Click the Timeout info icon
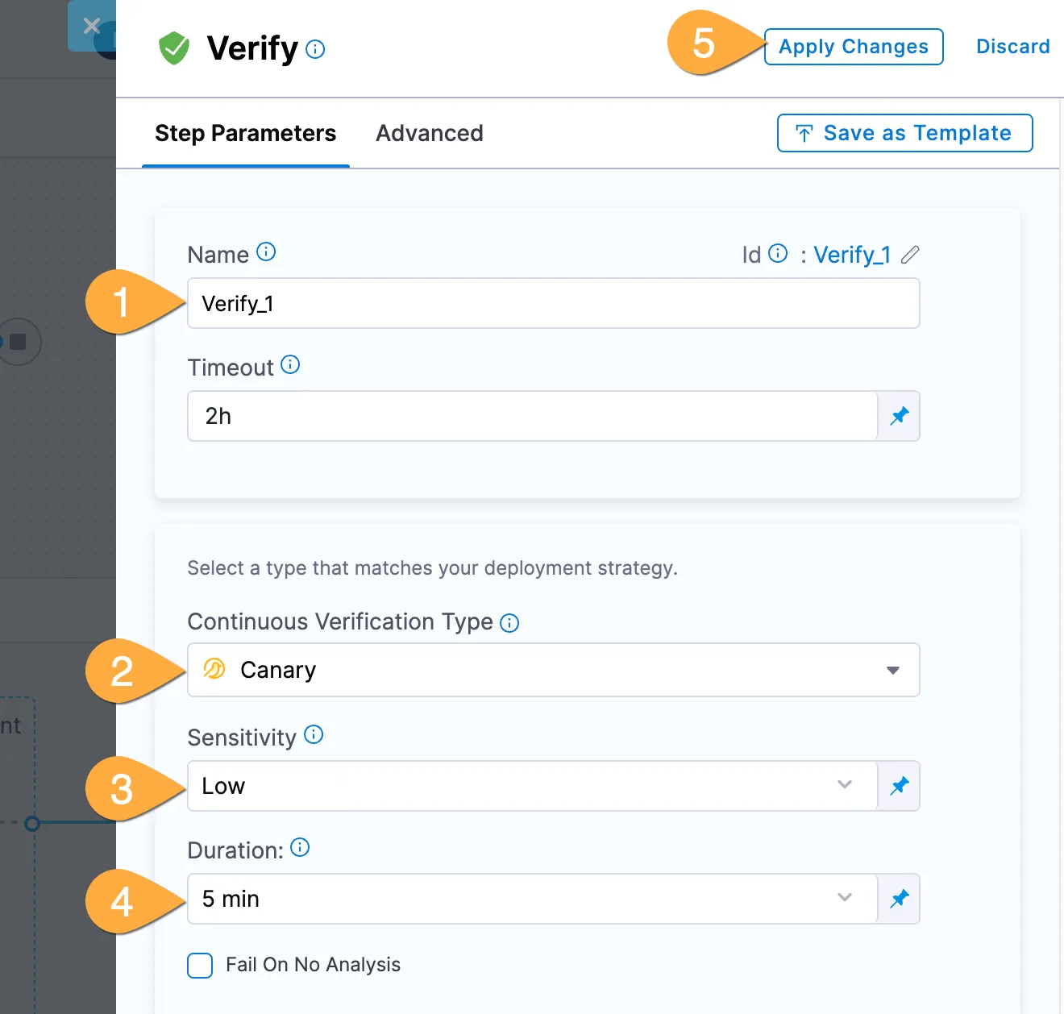This screenshot has height=1014, width=1064. 290,365
